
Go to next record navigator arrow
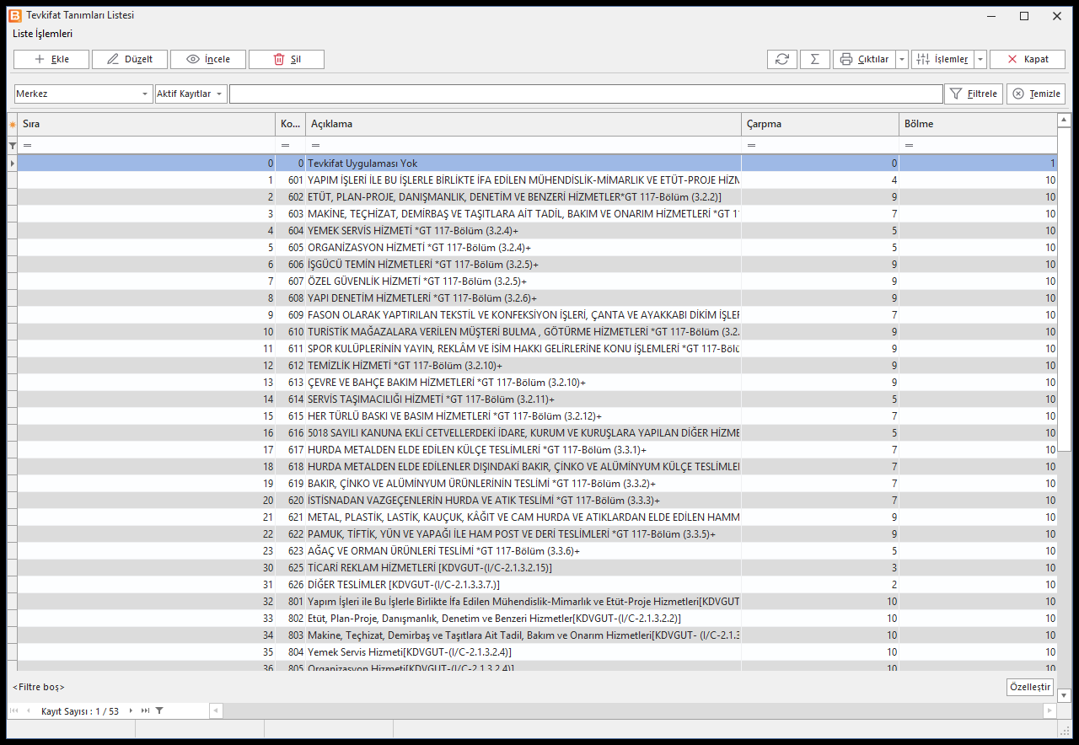[131, 711]
